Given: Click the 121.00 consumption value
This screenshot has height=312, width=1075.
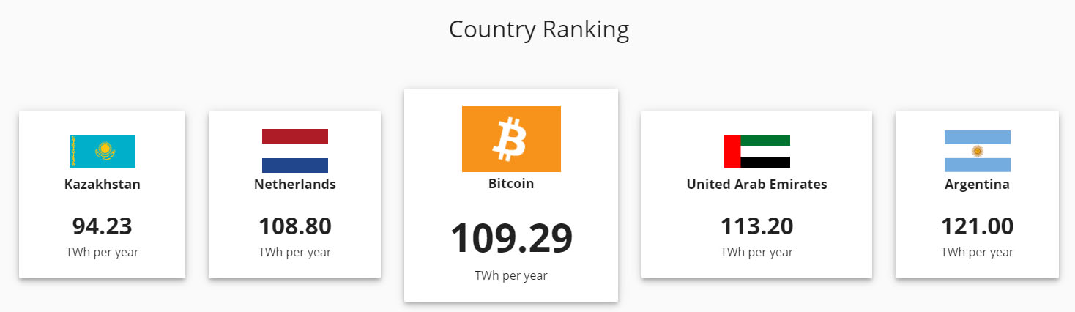Looking at the screenshot, I should (x=978, y=226).
